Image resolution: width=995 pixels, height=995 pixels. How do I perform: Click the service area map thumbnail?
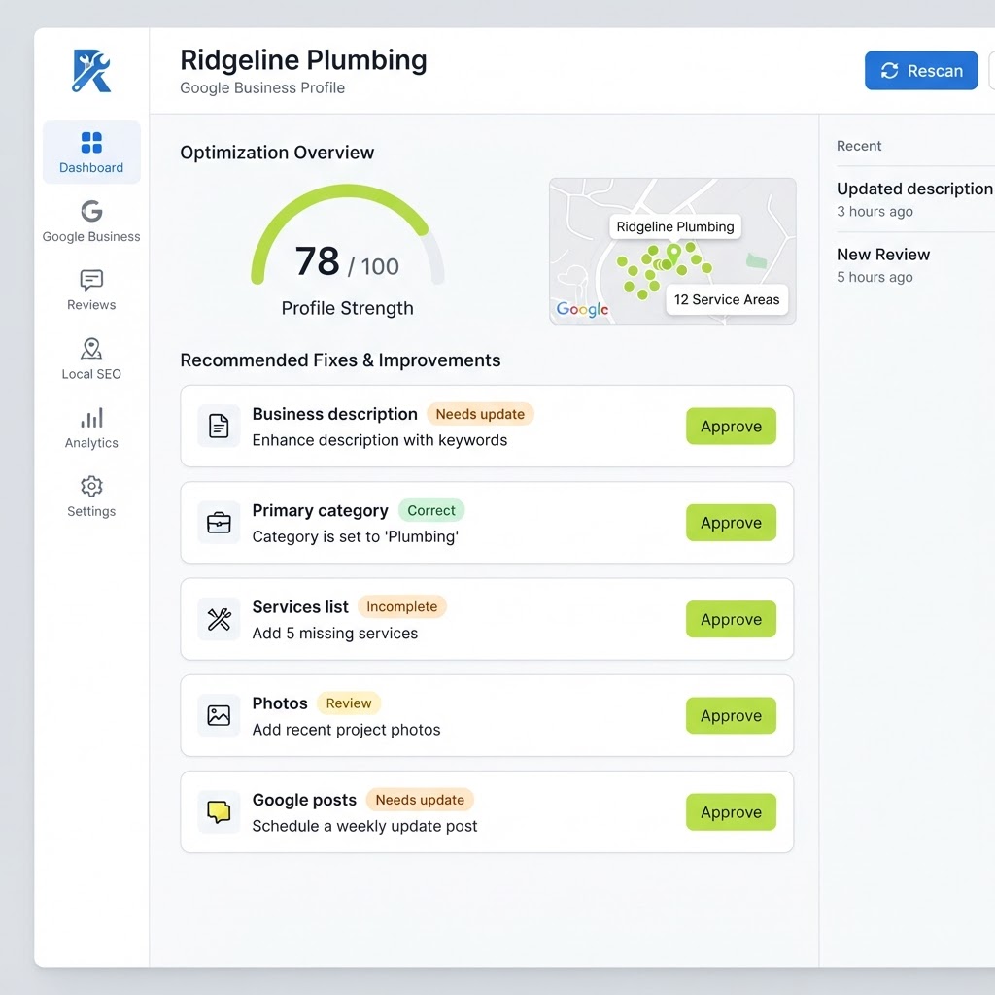(672, 251)
